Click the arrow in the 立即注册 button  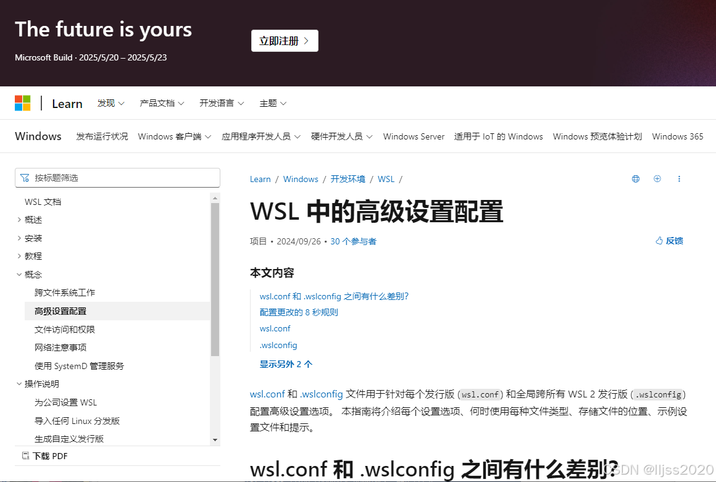(306, 41)
